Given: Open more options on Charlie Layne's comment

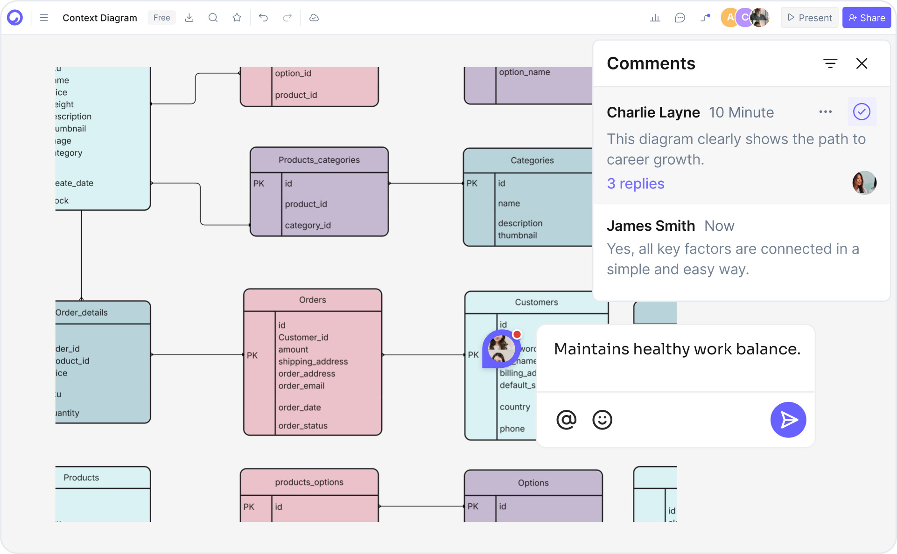Looking at the screenshot, I should pyautogui.click(x=826, y=111).
